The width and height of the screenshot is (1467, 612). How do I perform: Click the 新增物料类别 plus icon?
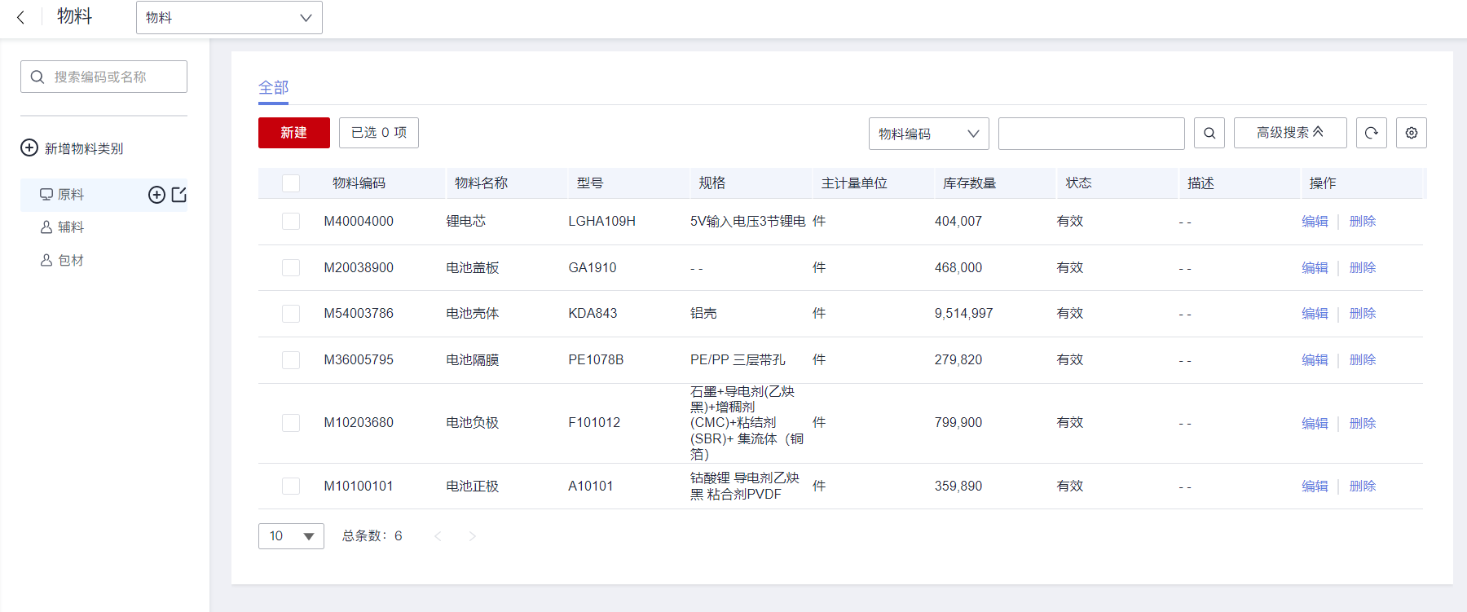29,147
